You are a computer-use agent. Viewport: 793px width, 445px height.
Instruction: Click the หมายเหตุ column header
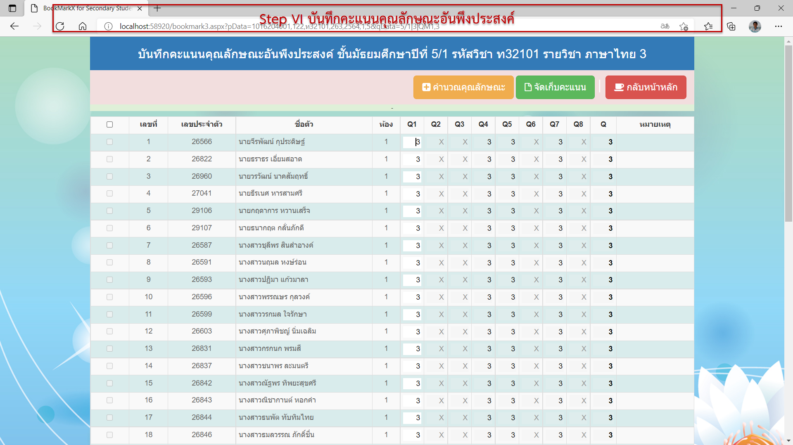pyautogui.click(x=655, y=124)
